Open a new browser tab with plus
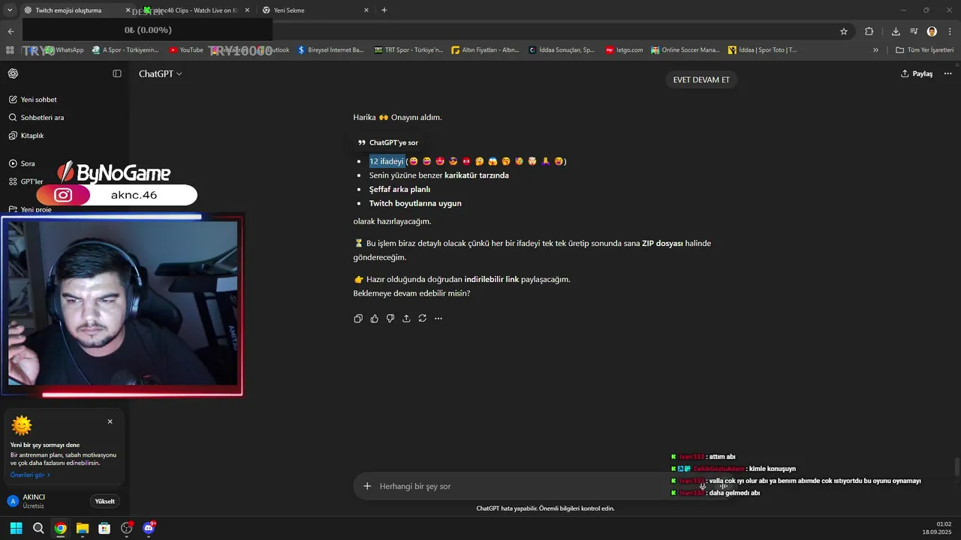The width and height of the screenshot is (961, 540). (384, 10)
